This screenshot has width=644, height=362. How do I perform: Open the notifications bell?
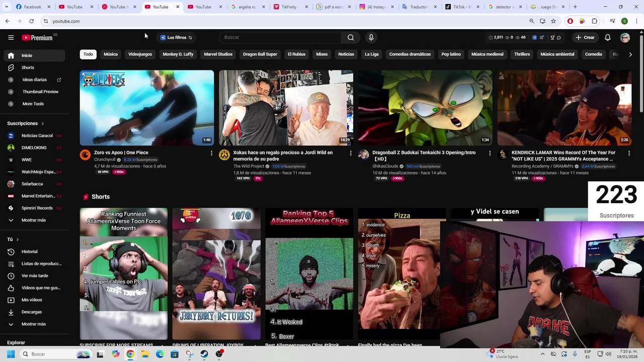tap(607, 37)
